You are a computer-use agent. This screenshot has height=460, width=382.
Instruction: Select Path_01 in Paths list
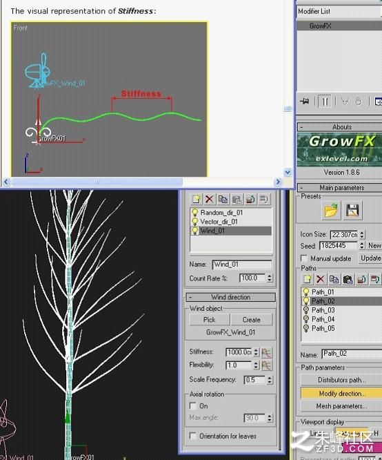point(342,292)
